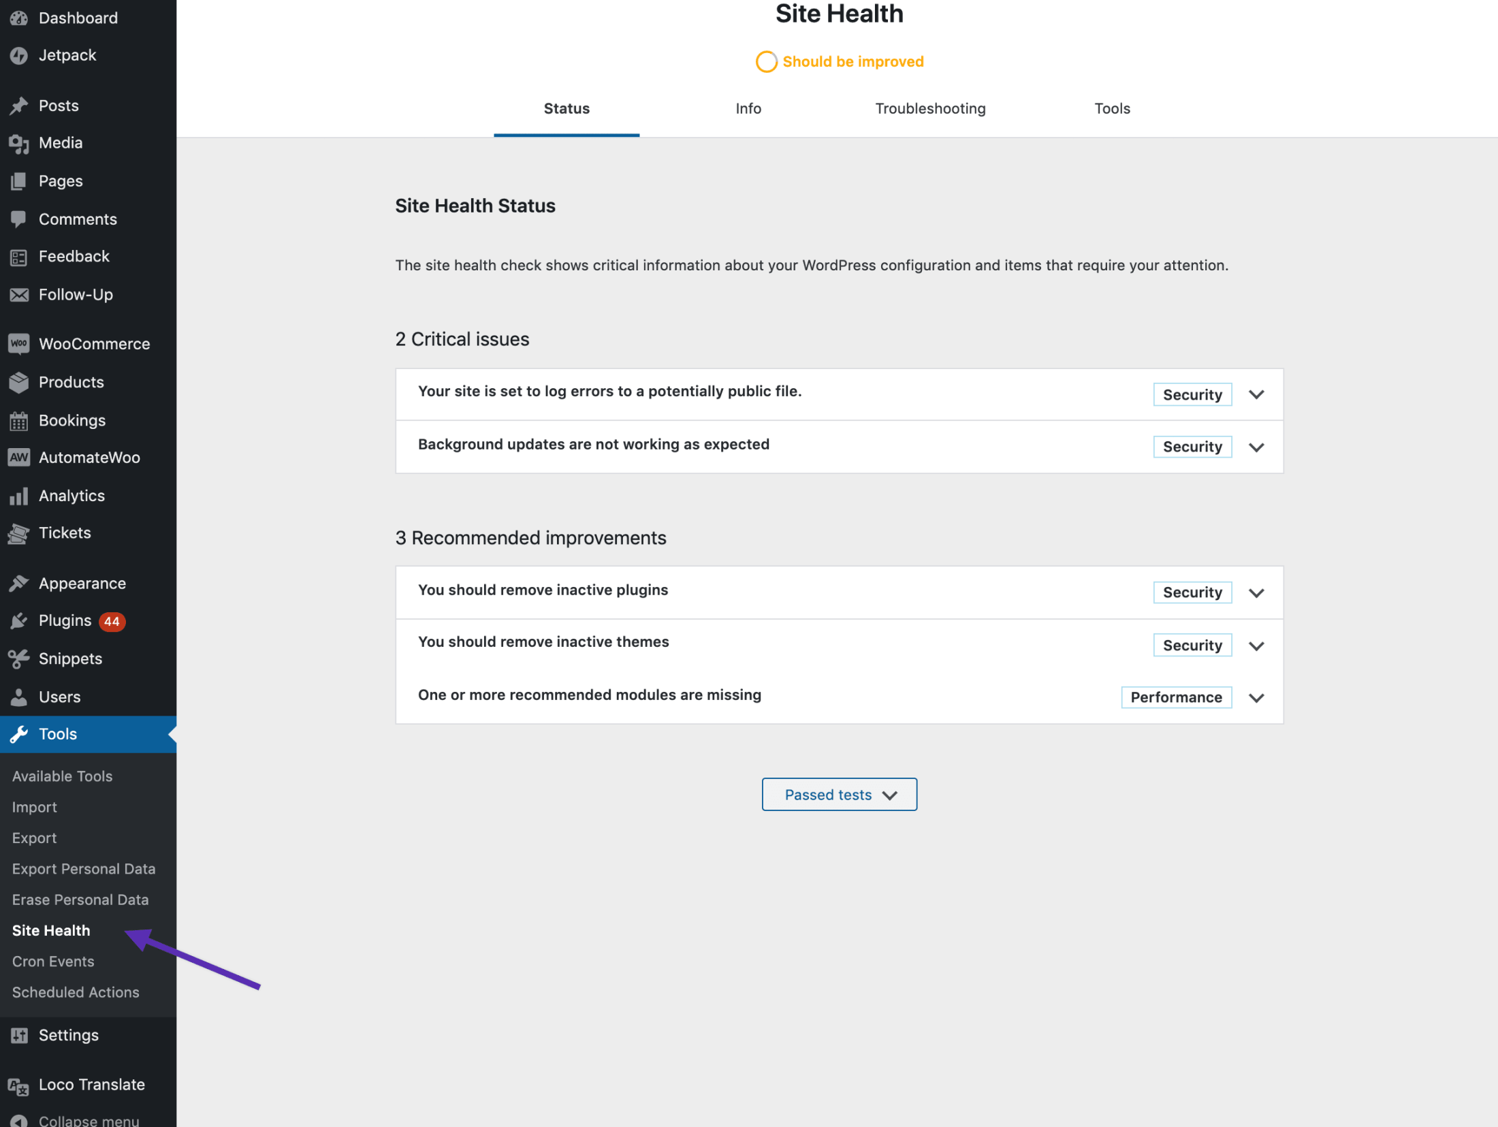Show the Passed tests list
This screenshot has height=1127, width=1498.
(839, 794)
